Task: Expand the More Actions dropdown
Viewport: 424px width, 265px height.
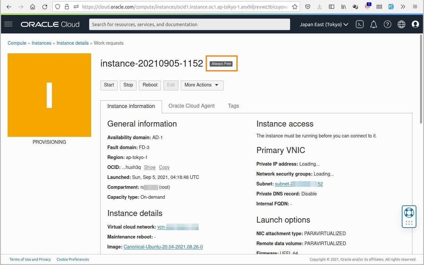Action: click(202, 85)
